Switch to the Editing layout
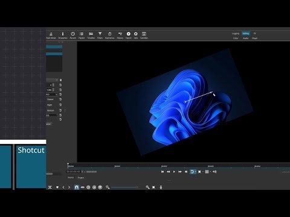Viewport: 290px width, 217px height. pos(246,34)
